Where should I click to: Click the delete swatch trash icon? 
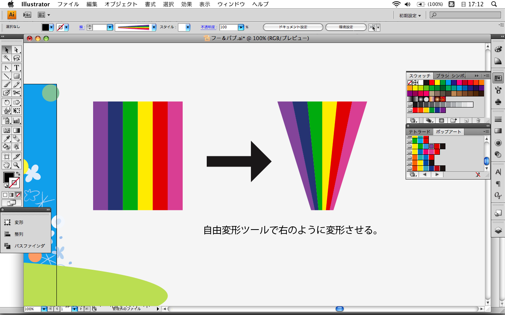click(478, 120)
